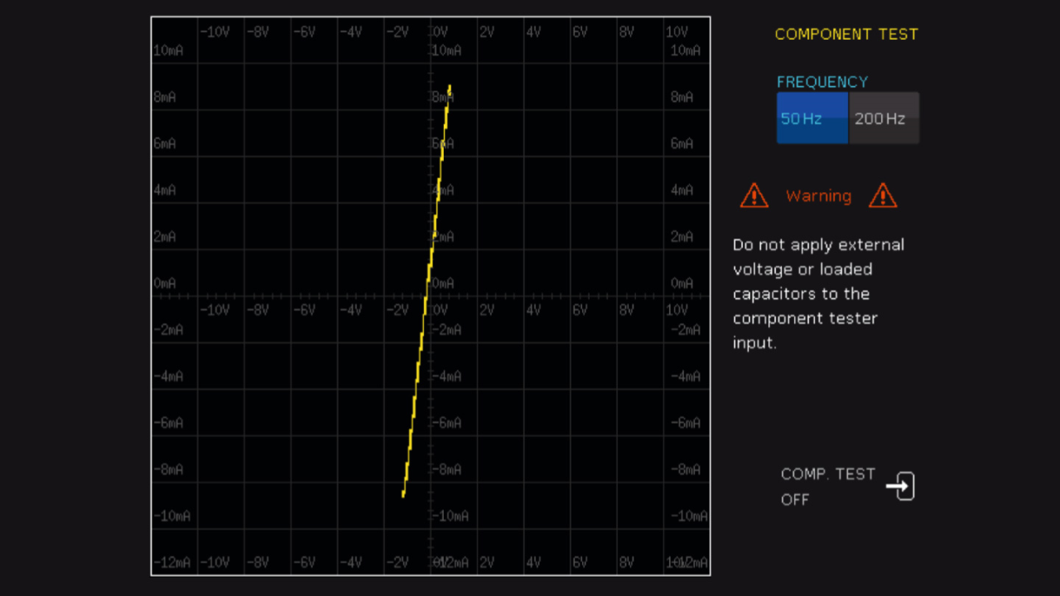
Task: Click the 10mA label on the left edge
Action: click(x=168, y=50)
